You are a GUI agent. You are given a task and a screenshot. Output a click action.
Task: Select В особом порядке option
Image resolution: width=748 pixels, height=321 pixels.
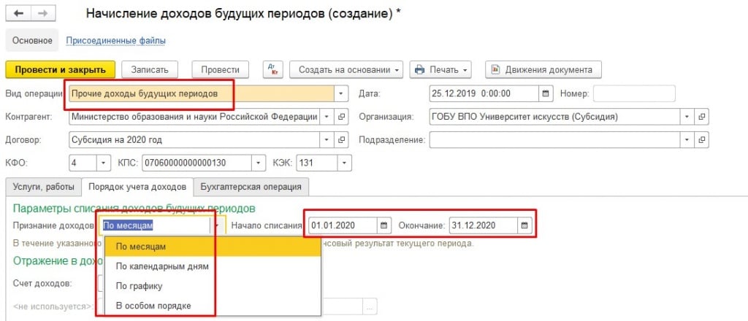153,306
